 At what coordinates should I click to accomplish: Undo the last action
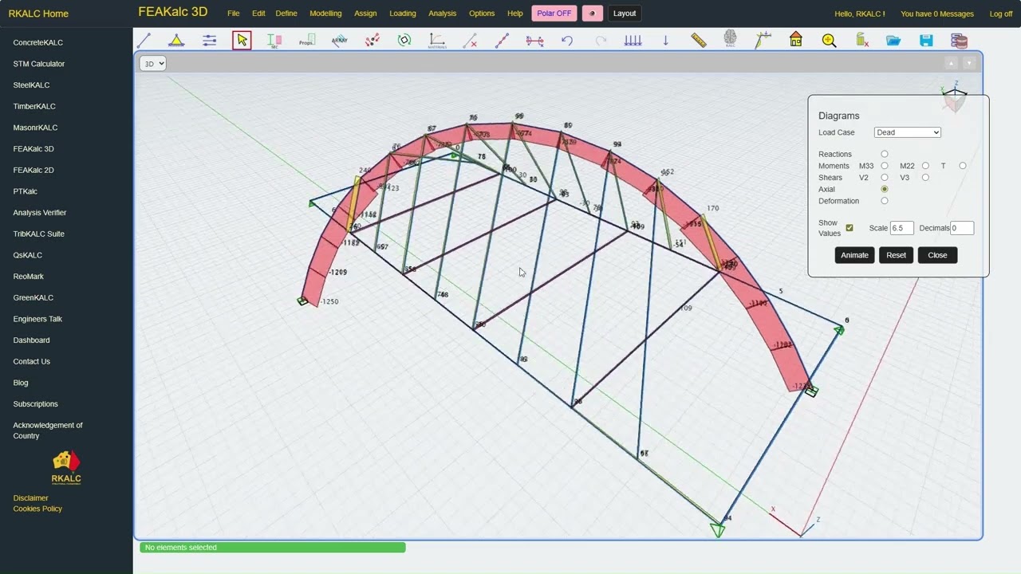tap(567, 40)
